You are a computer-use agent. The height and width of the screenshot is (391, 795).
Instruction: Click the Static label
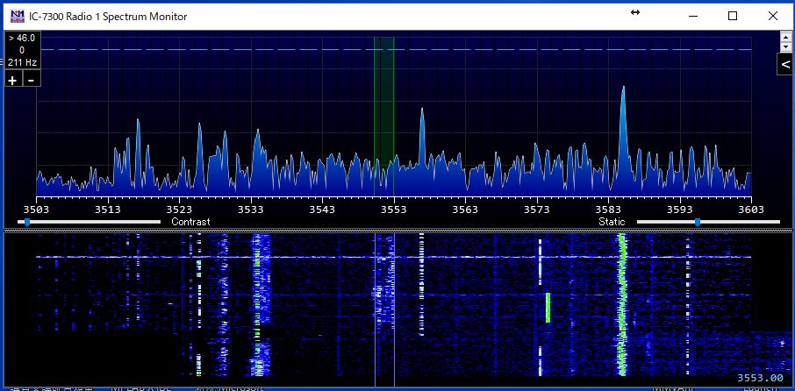tap(612, 222)
